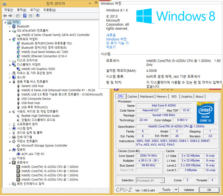Switch to the Mainboard tab in CPU-Z
223x196 pixels.
[146, 97]
